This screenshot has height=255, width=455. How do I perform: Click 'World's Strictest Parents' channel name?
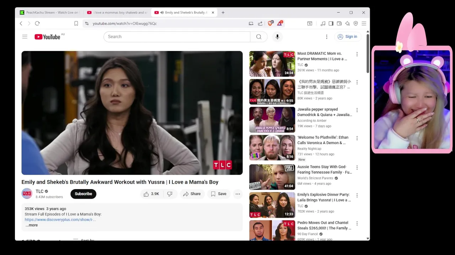click(315, 178)
